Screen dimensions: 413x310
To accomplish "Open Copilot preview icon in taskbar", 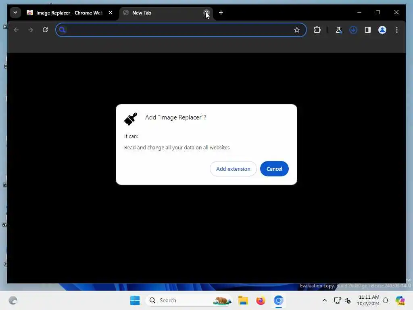I will coord(400,300).
